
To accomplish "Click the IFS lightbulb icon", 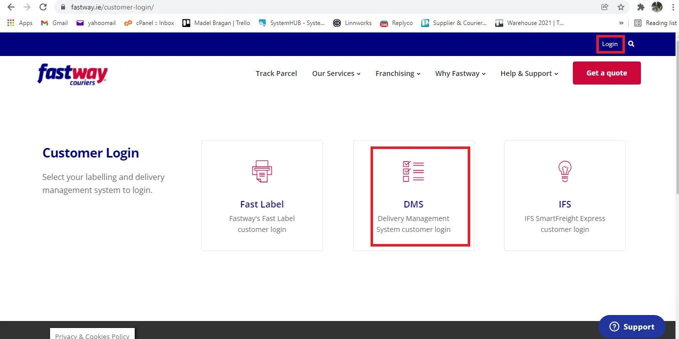I will pyautogui.click(x=565, y=171).
